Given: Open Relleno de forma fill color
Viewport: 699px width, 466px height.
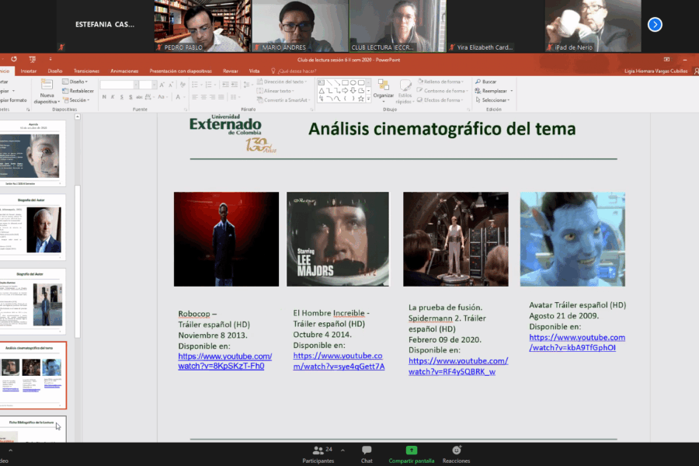Looking at the screenshot, I should click(x=444, y=81).
